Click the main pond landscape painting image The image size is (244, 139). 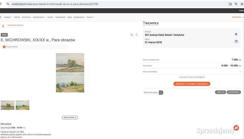(x=70, y=63)
